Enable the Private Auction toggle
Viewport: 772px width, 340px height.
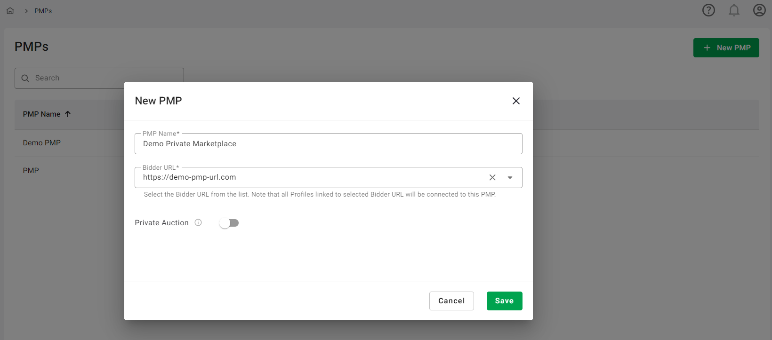229,223
